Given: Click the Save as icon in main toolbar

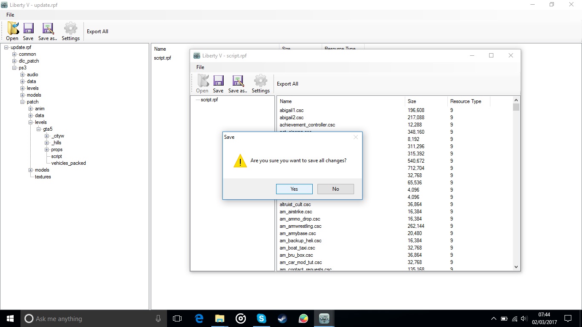Looking at the screenshot, I should (48, 29).
